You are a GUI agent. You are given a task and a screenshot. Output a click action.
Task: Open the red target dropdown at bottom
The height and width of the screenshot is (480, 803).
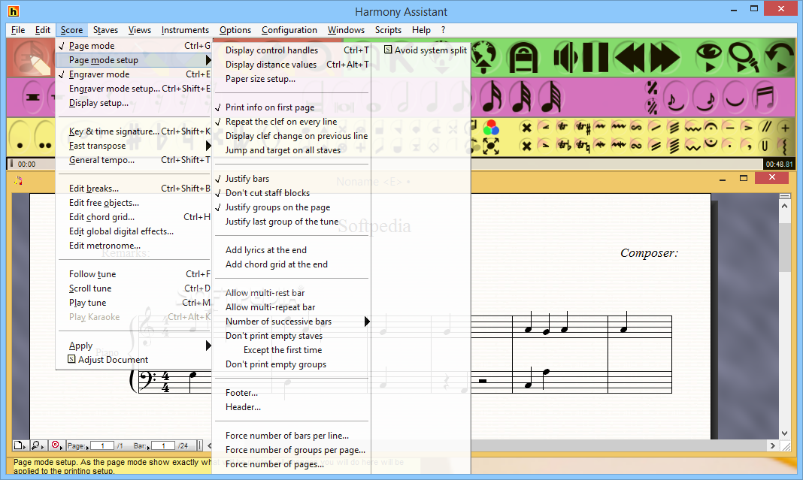tap(57, 445)
